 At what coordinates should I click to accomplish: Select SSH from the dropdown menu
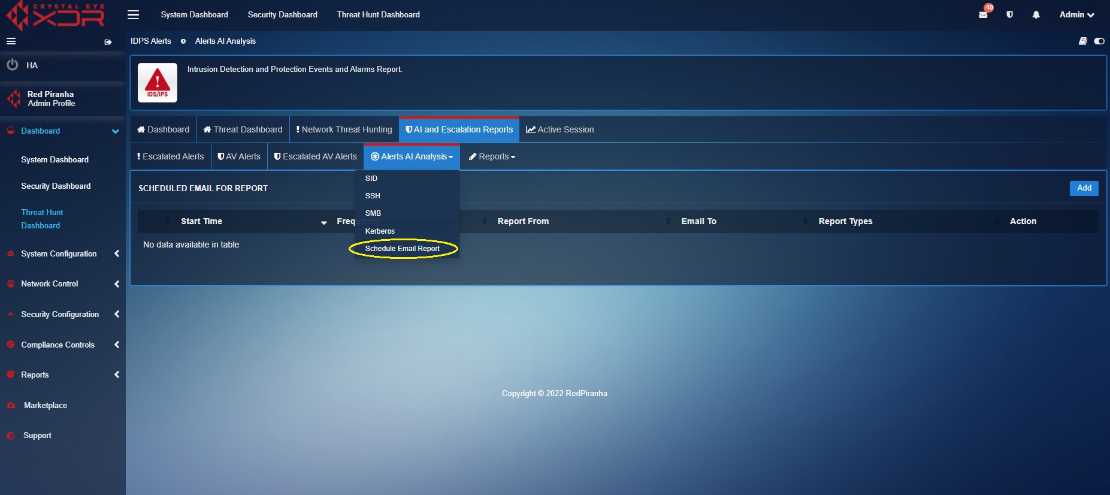408,196
